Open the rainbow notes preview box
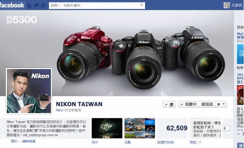The image size is (244, 148). (205, 128)
